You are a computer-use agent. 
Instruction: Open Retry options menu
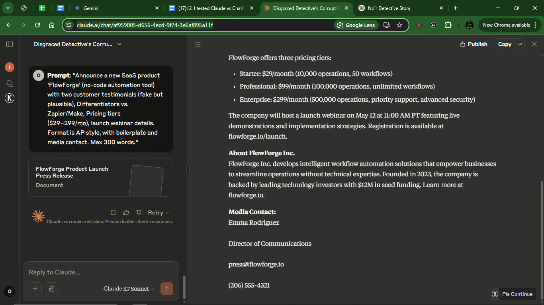pos(159,212)
